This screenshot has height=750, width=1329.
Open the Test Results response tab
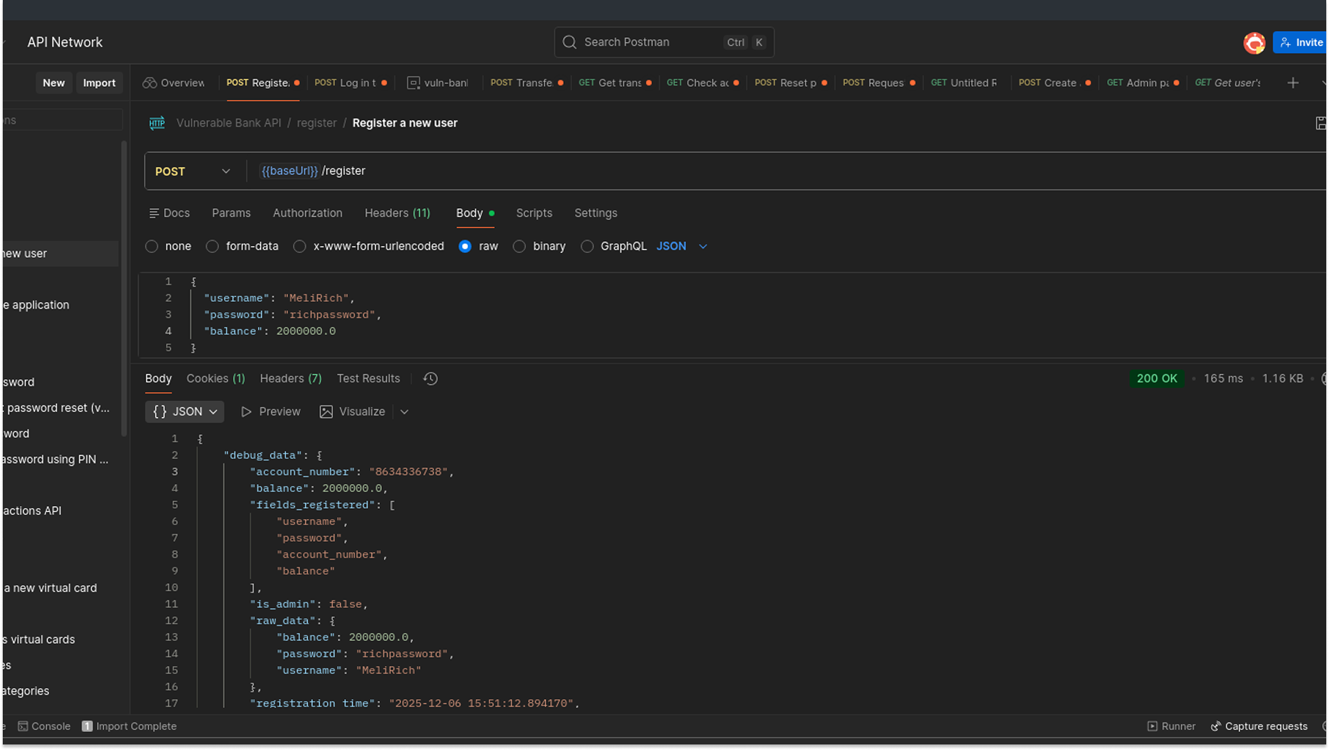(368, 378)
